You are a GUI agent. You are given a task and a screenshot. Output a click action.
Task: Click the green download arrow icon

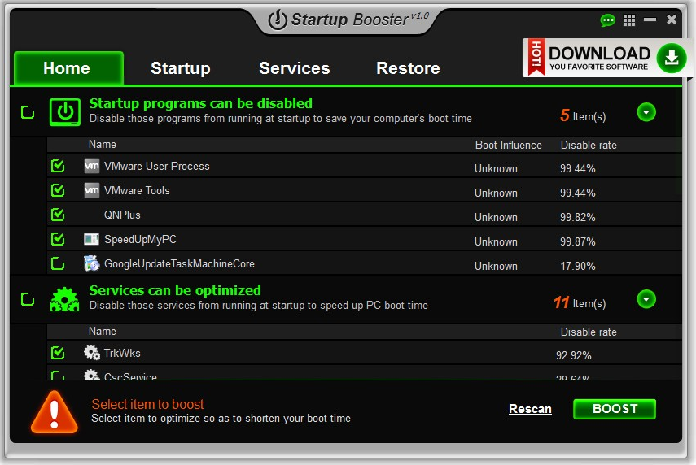point(672,58)
